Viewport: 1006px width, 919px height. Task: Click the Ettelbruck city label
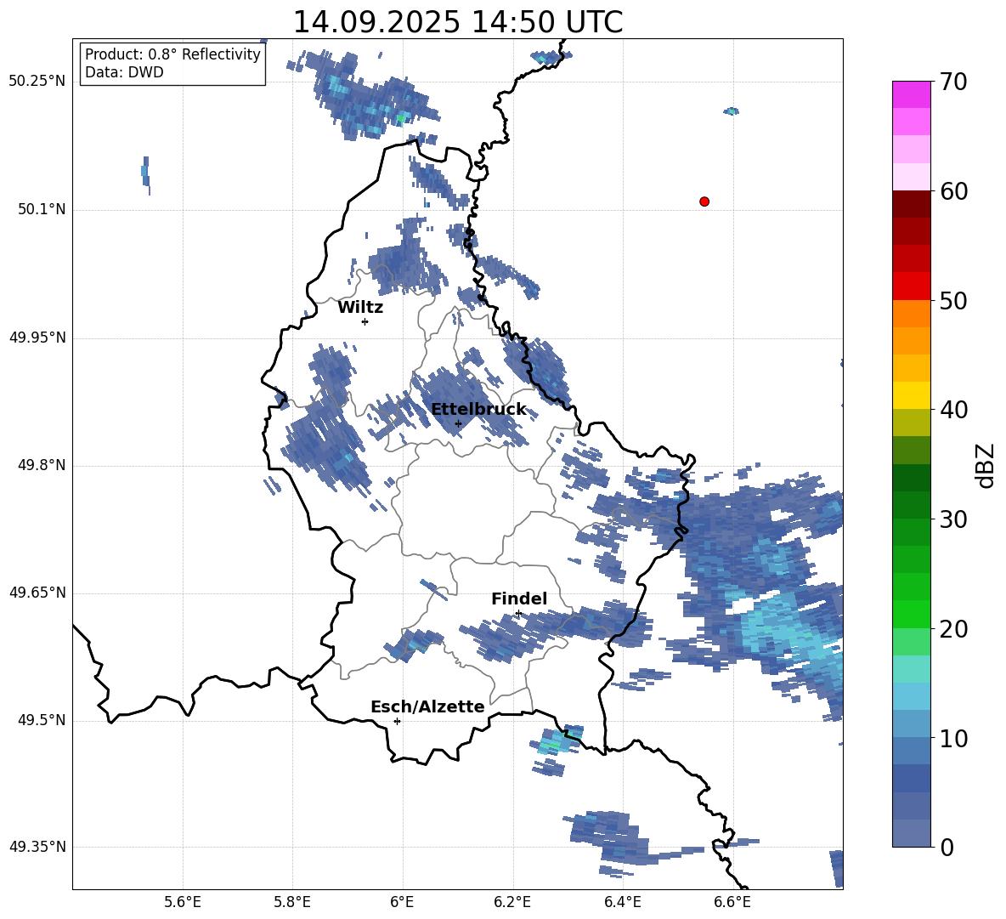tap(478, 410)
